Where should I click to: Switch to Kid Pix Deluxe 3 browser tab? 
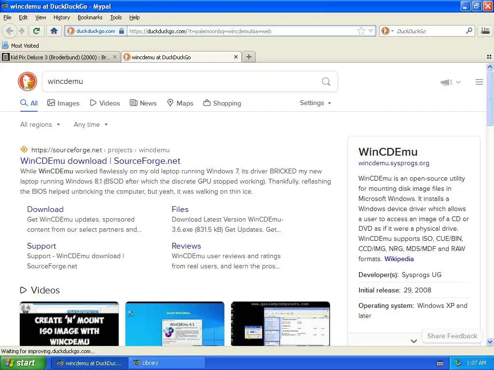(60, 57)
